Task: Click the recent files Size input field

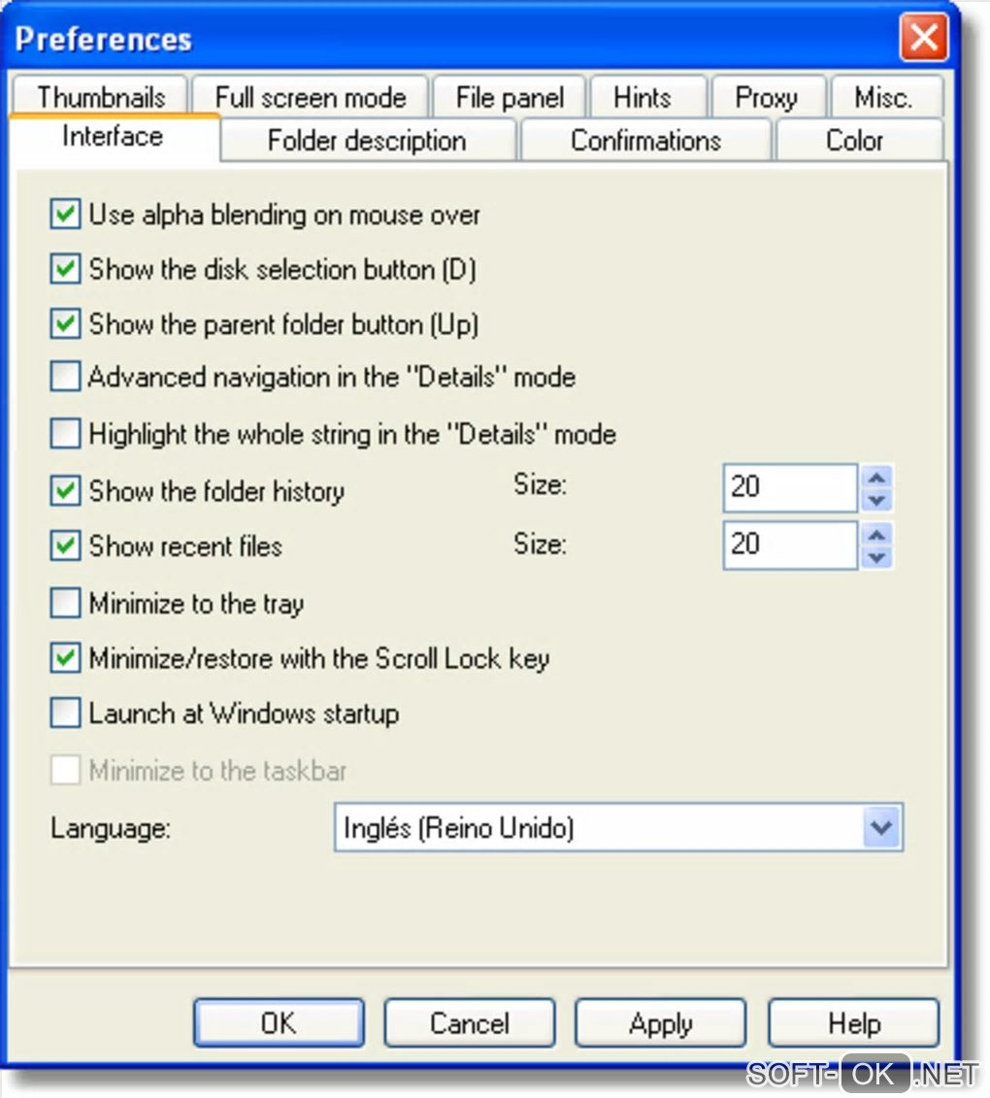Action: (x=790, y=545)
